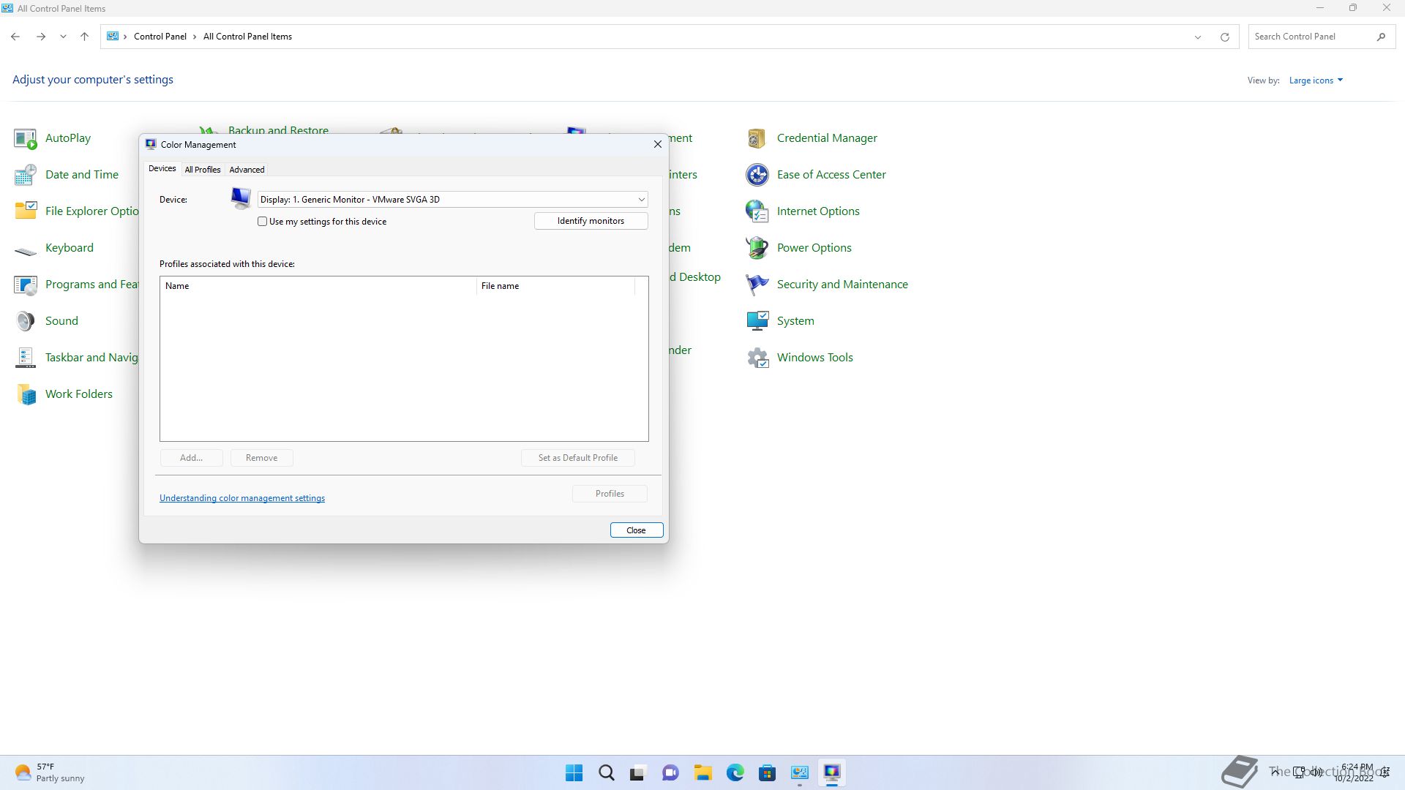Switch to Color Management taskbar icon
Screen dimensions: 1405x790
pos(831,772)
